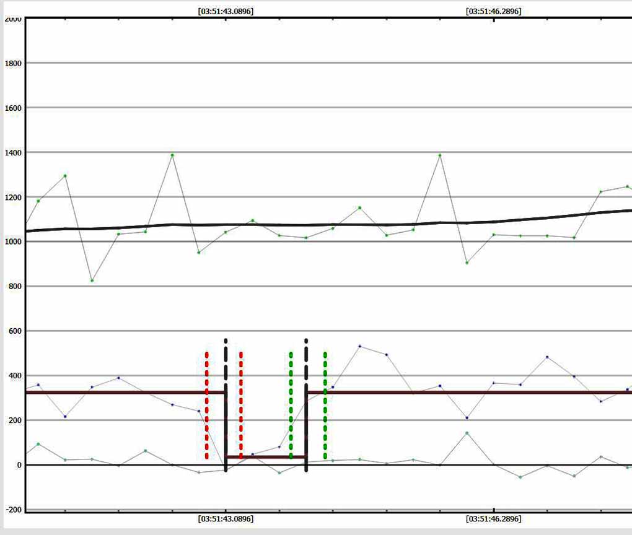The image size is (632, 535).
Task: Click the second green peak near 1400
Action: click(440, 155)
